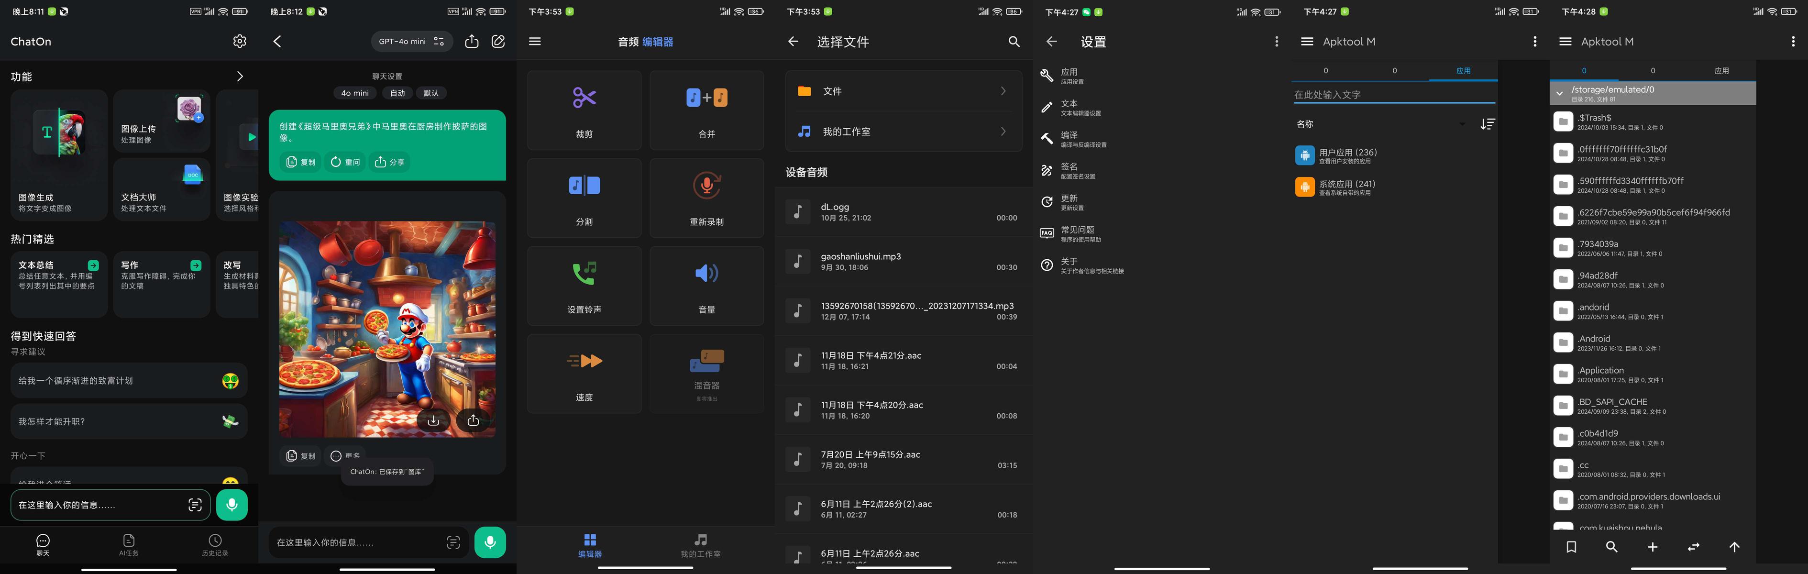
Task: Open the 图像上传 card
Action: click(x=162, y=121)
